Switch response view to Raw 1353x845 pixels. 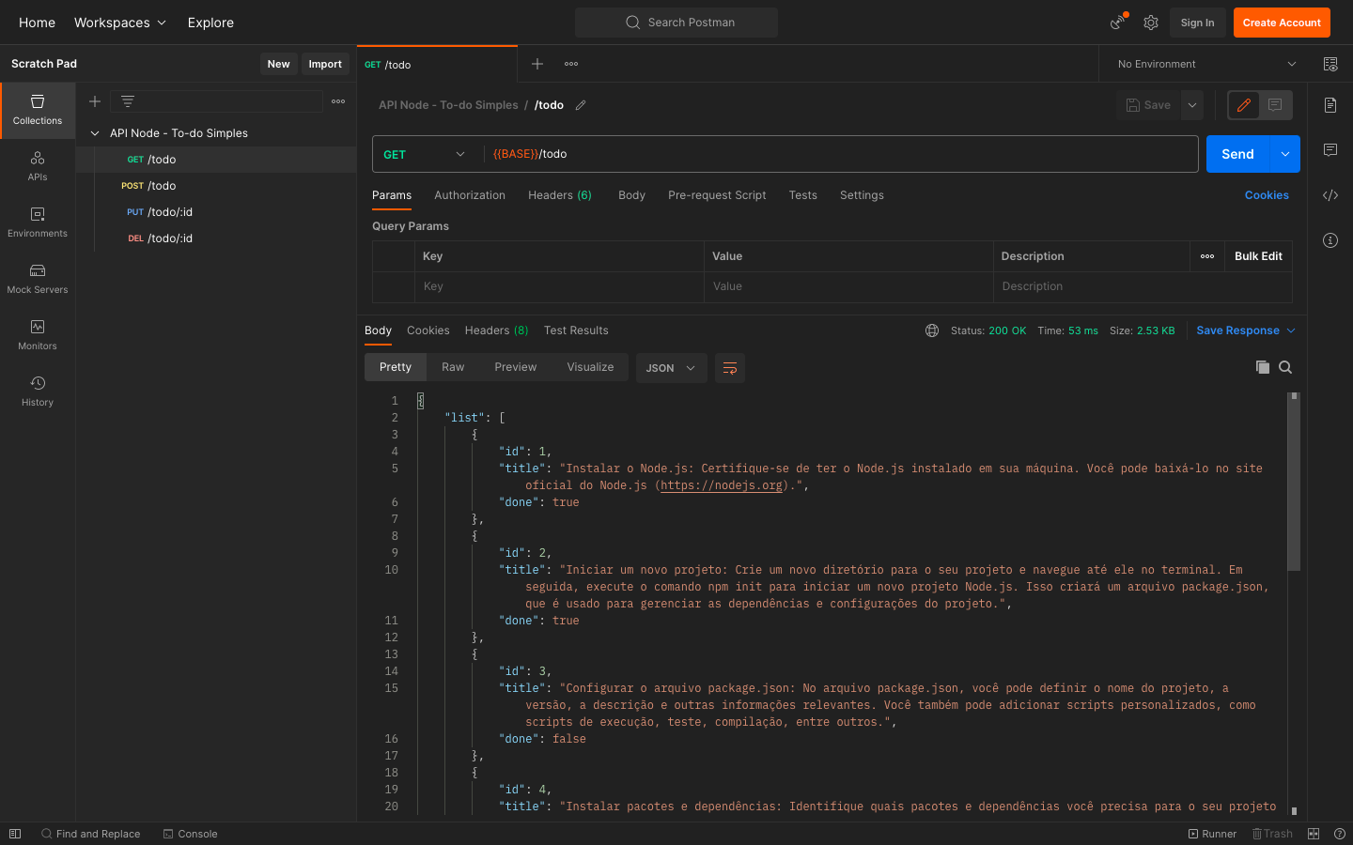pyautogui.click(x=453, y=367)
